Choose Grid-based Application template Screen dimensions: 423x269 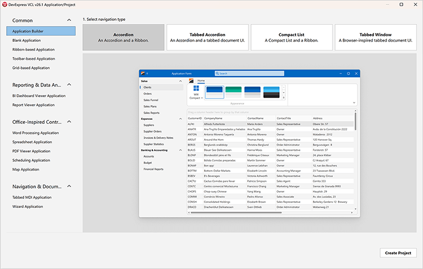pos(31,68)
